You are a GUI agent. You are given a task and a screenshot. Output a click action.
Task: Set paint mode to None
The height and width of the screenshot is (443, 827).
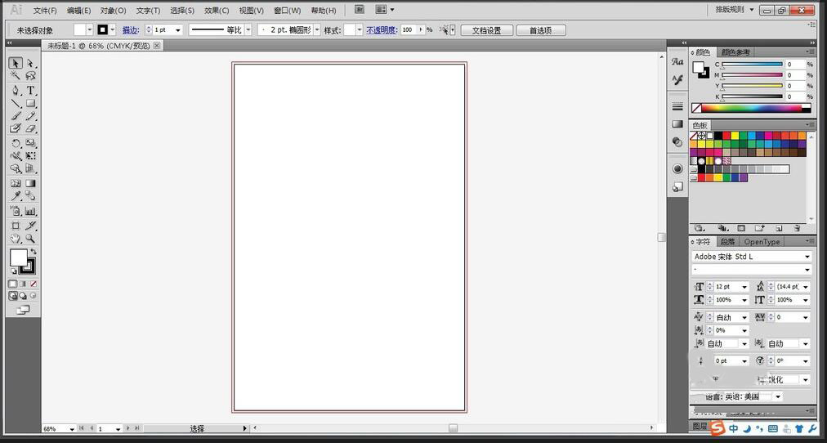[34, 284]
